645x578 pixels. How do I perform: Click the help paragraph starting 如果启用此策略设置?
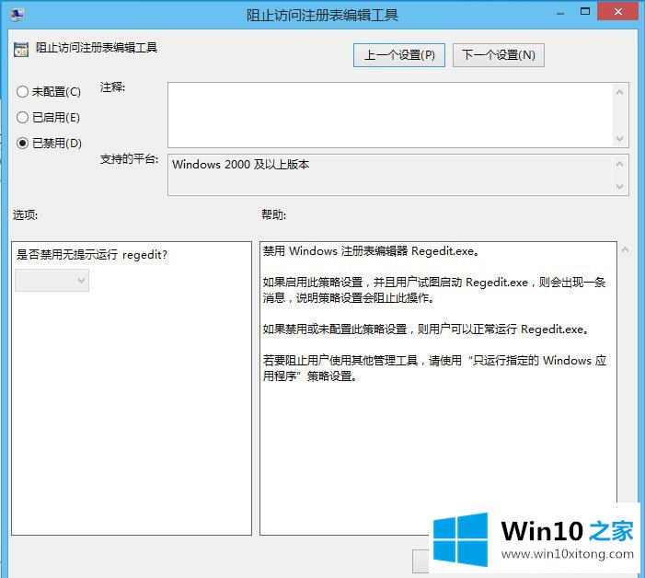(434, 290)
